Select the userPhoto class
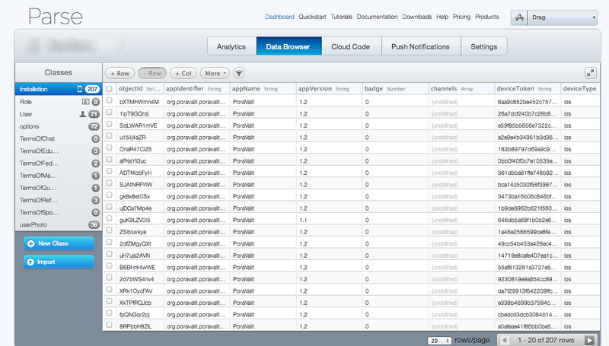The width and height of the screenshot is (609, 346). point(59,224)
